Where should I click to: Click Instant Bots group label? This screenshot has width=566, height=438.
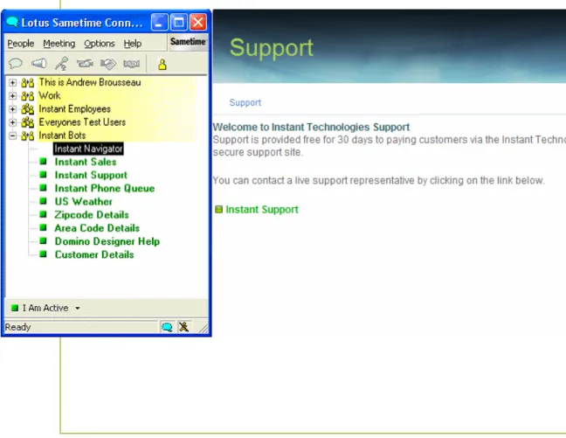click(62, 136)
